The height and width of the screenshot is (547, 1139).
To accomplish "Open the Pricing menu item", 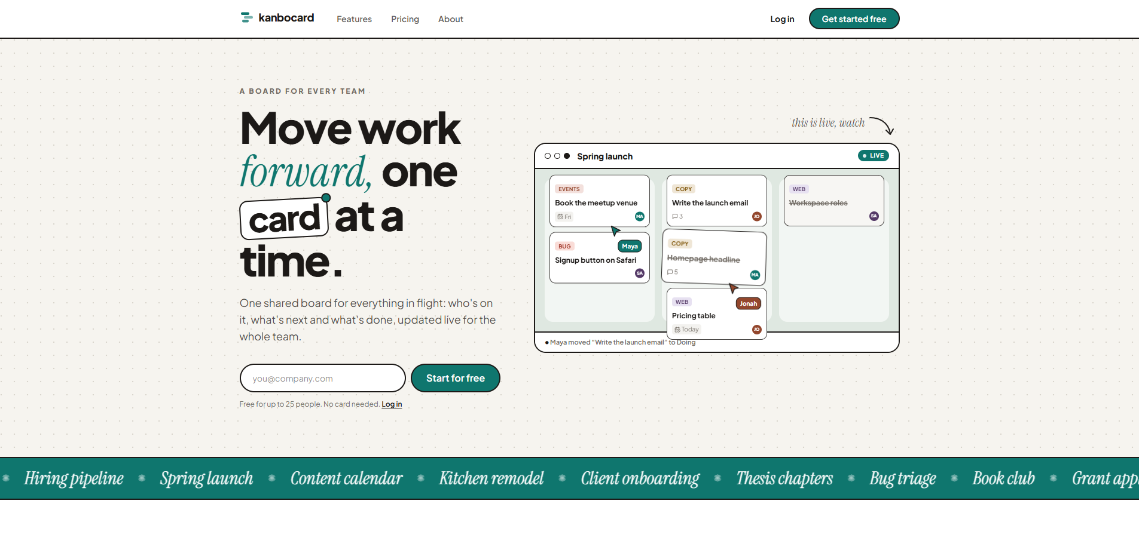I will click(405, 19).
